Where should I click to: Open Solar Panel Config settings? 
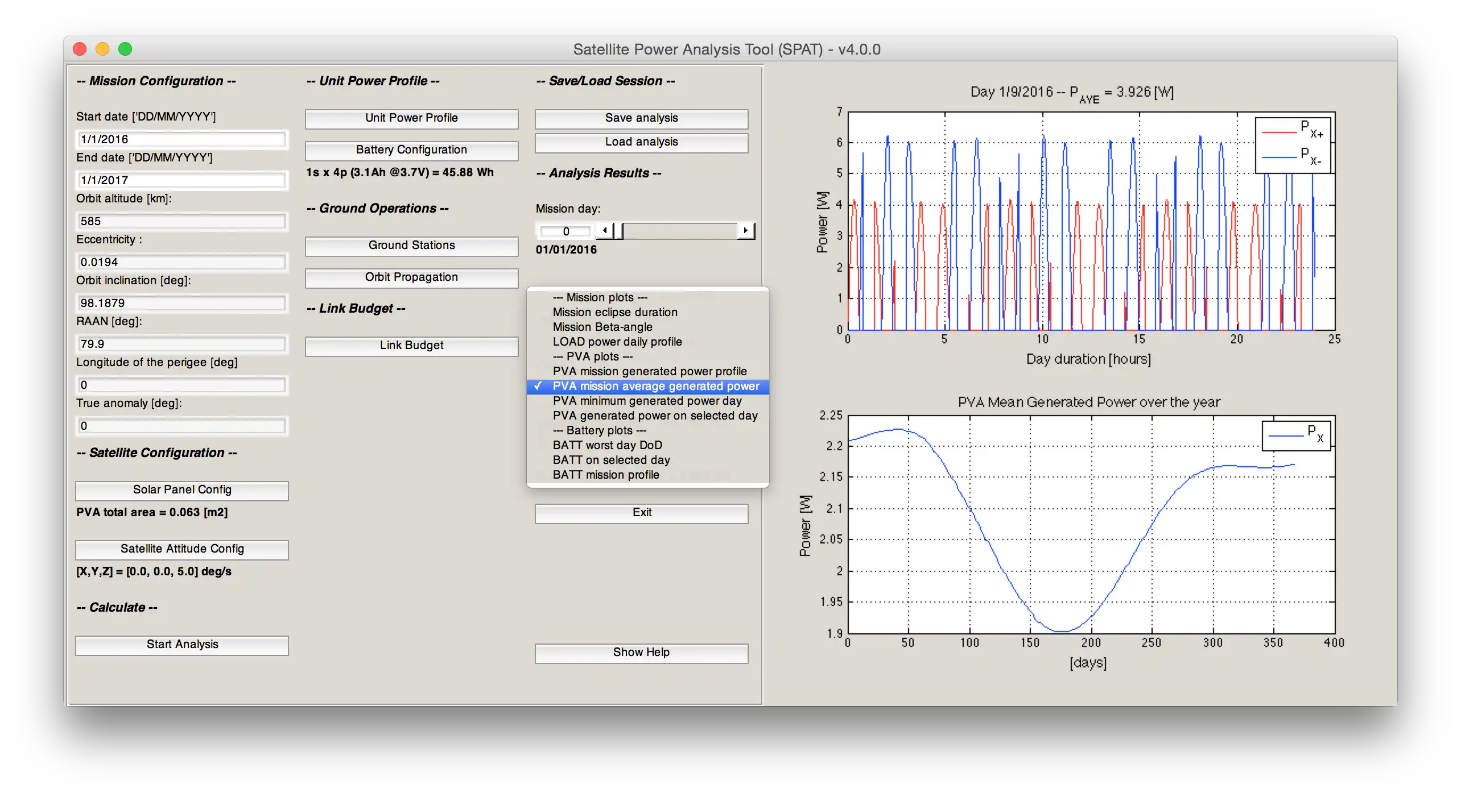click(x=180, y=489)
